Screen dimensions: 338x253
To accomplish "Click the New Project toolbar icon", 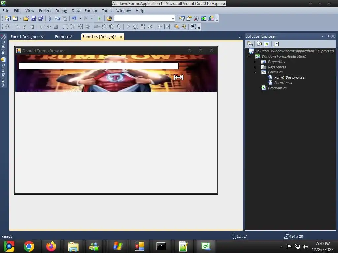I will (x=8, y=18).
